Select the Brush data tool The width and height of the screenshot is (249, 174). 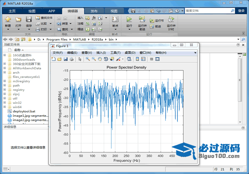[x=118, y=59]
